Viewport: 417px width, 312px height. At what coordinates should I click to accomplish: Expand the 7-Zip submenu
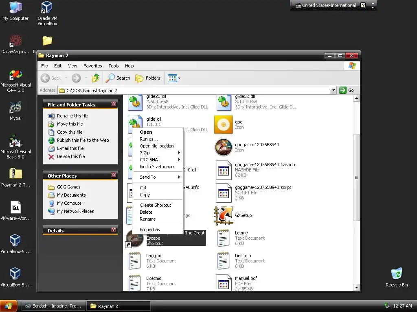point(158,153)
